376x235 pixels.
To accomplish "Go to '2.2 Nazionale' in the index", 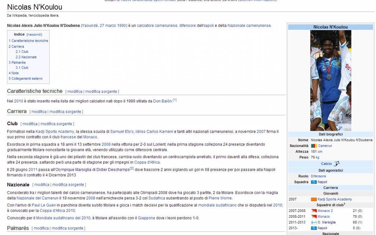I will coord(26,57).
